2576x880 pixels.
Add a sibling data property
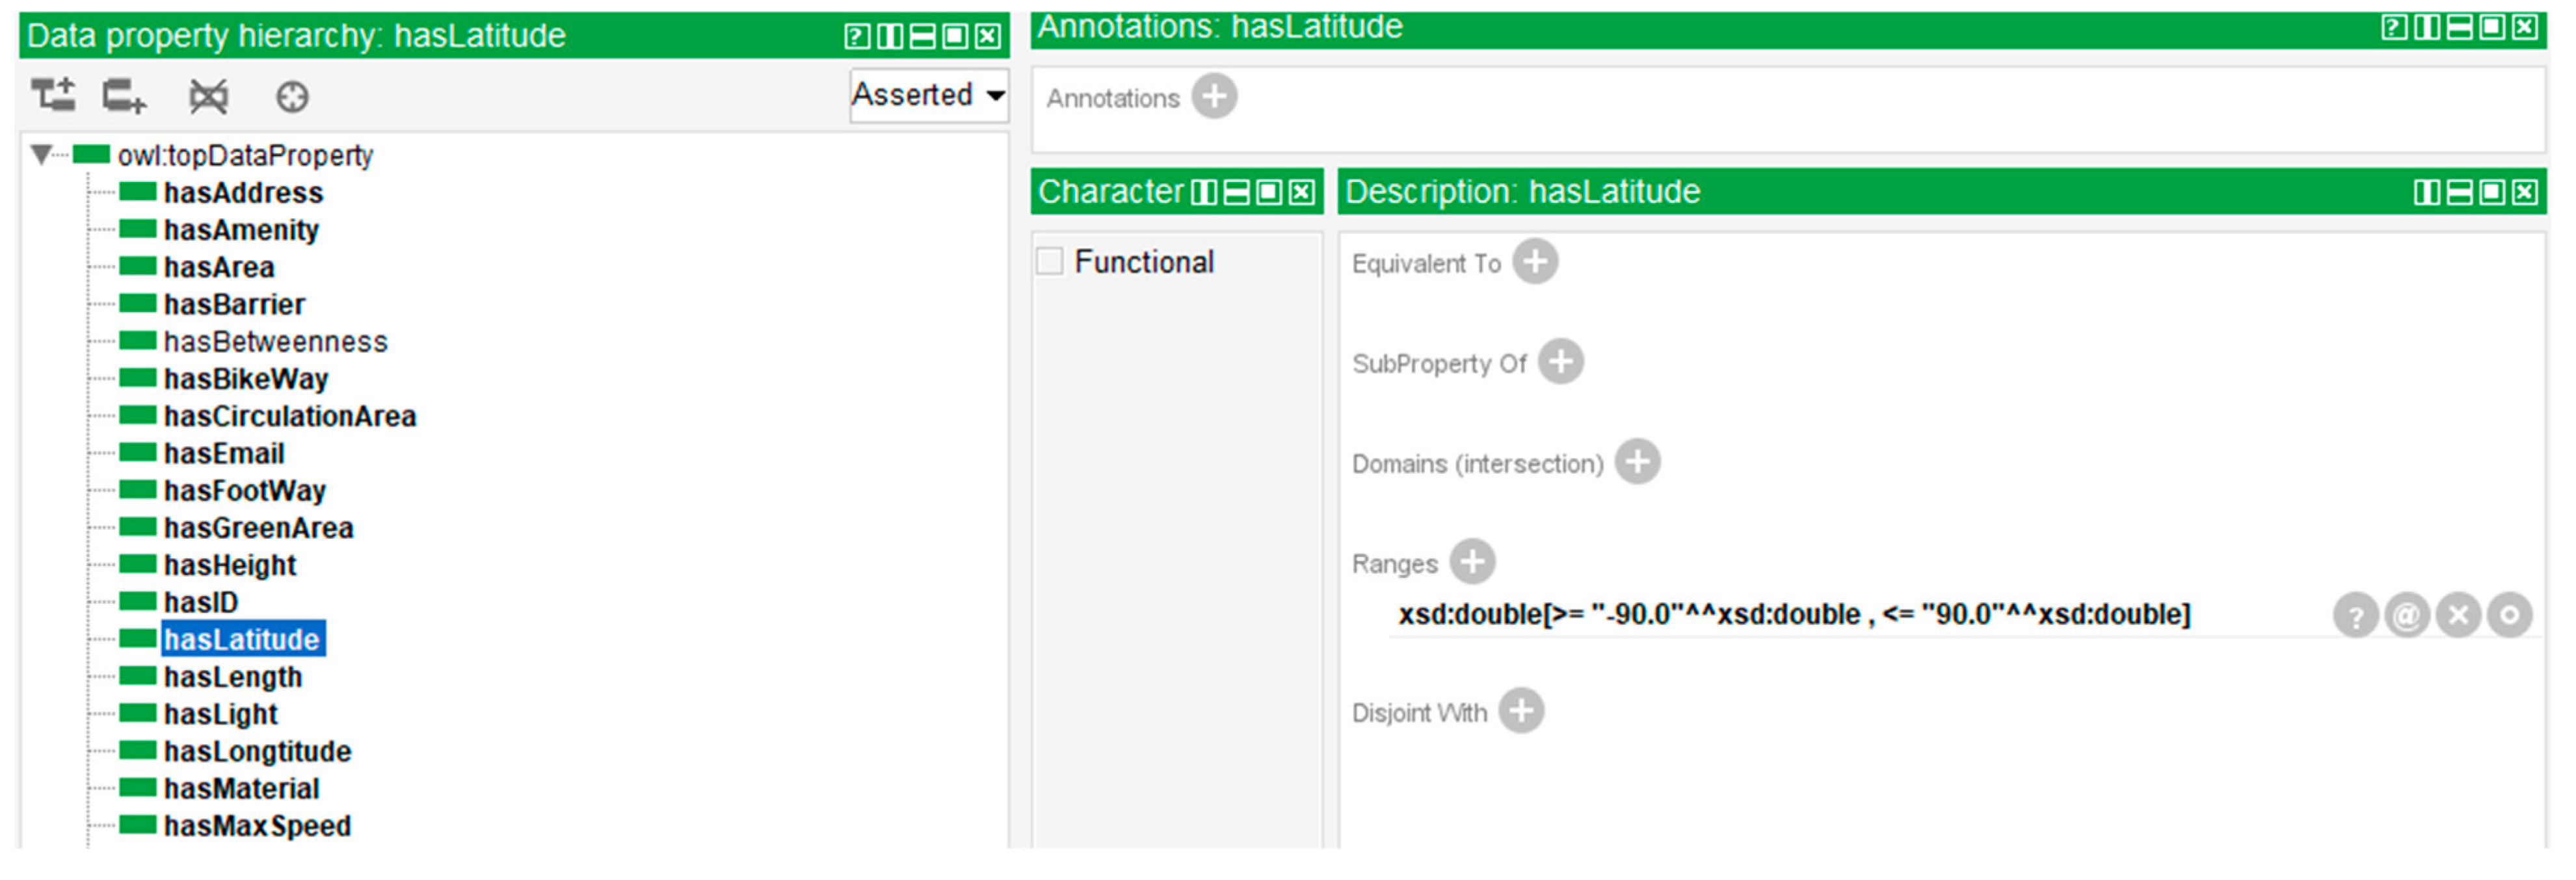tap(124, 96)
